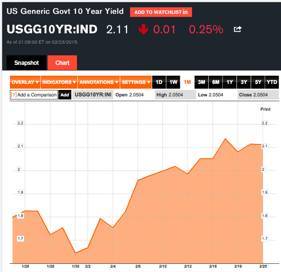Expand the Annotations dropdown
The width and height of the screenshot is (281, 272).
click(99, 82)
